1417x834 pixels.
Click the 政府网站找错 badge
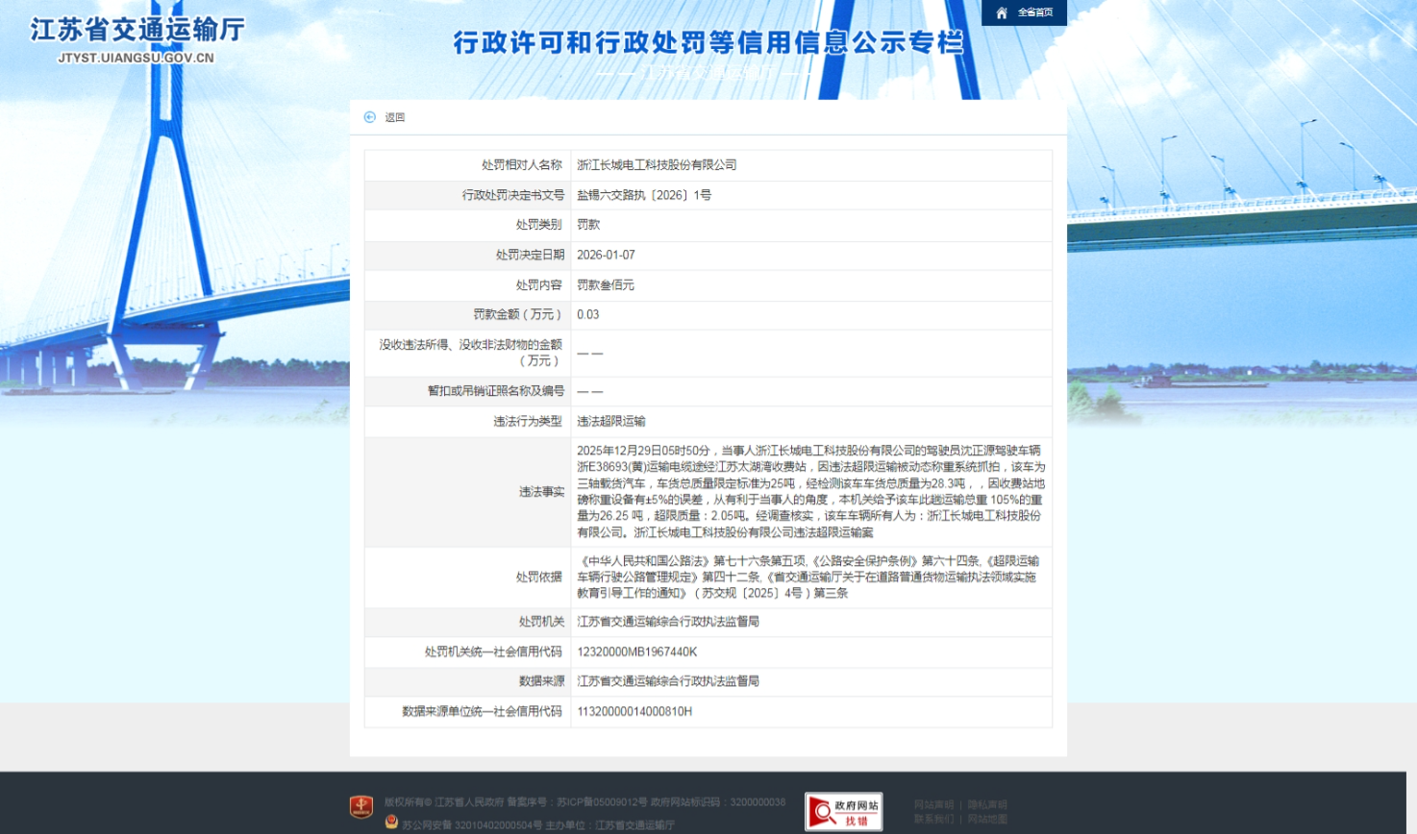[x=843, y=812]
